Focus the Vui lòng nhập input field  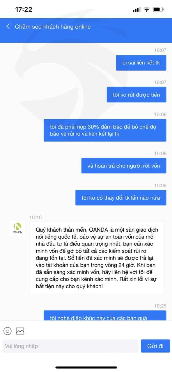pos(70,346)
